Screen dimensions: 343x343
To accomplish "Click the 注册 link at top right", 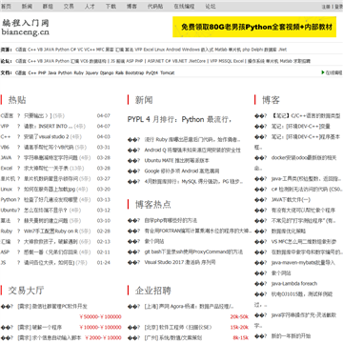I will click(326, 7).
